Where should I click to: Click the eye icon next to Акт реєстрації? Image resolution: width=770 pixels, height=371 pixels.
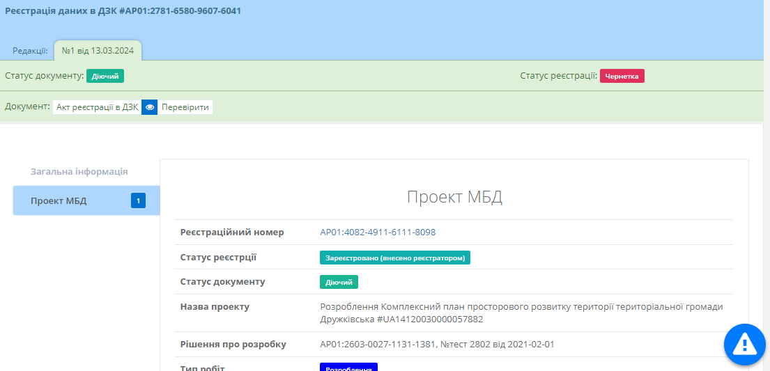[x=149, y=107]
